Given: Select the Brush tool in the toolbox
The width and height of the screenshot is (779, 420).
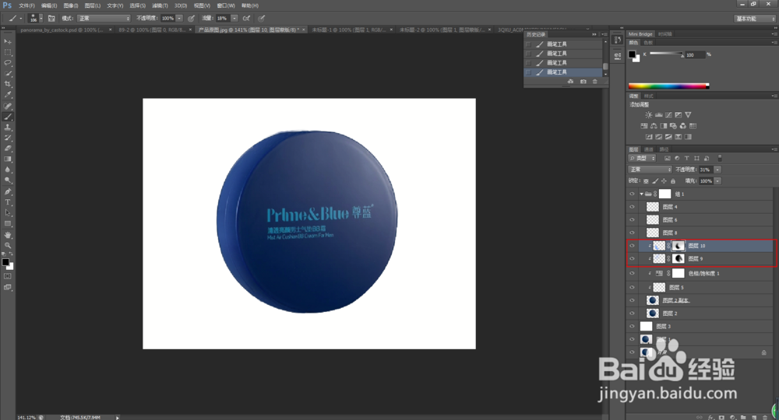Looking at the screenshot, I should [8, 117].
